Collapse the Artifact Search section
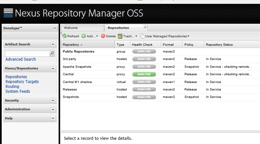Image resolution: width=260 pixels, height=144 pixels. [x=53, y=44]
